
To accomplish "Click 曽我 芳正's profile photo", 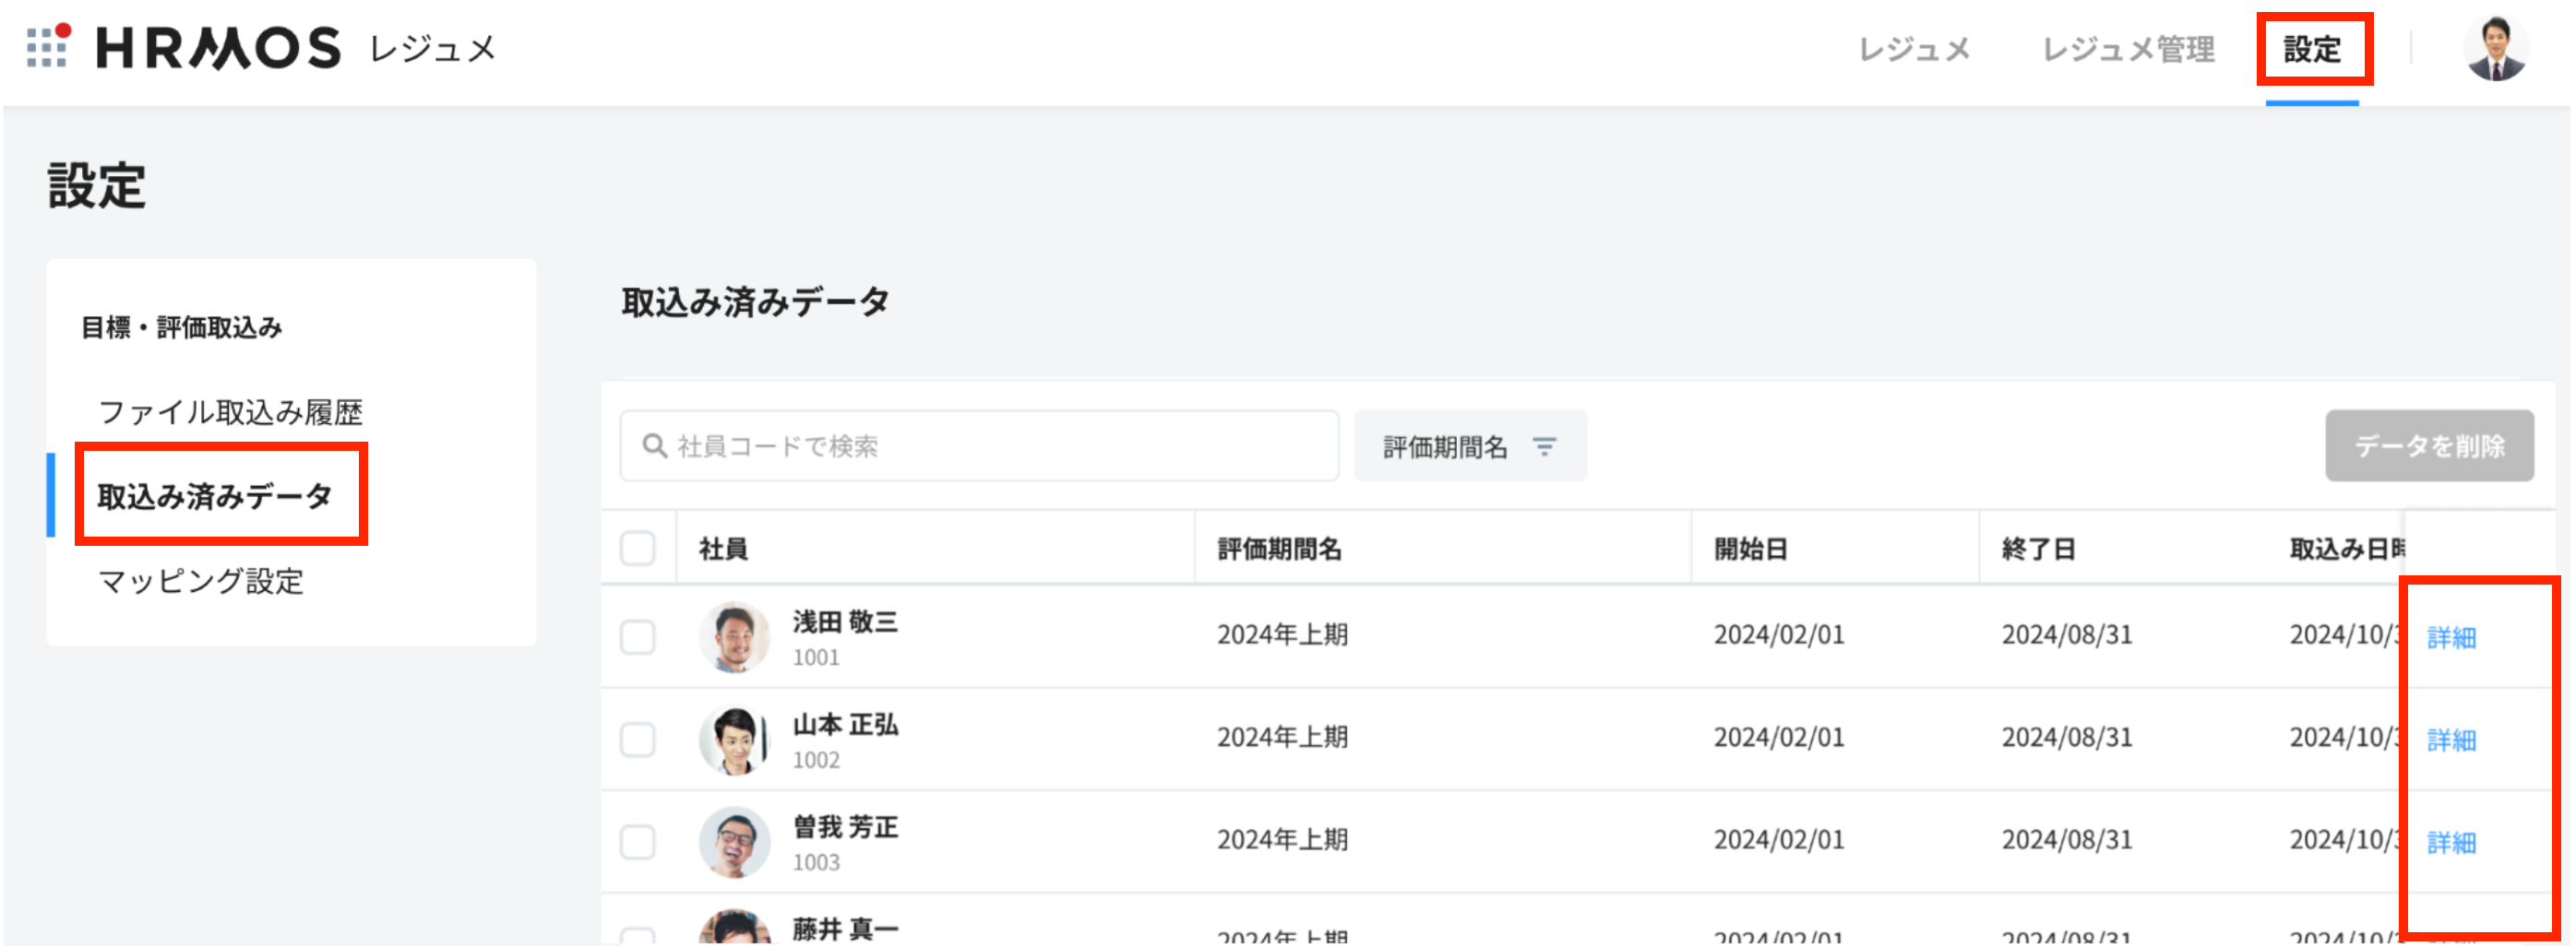I will click(734, 842).
